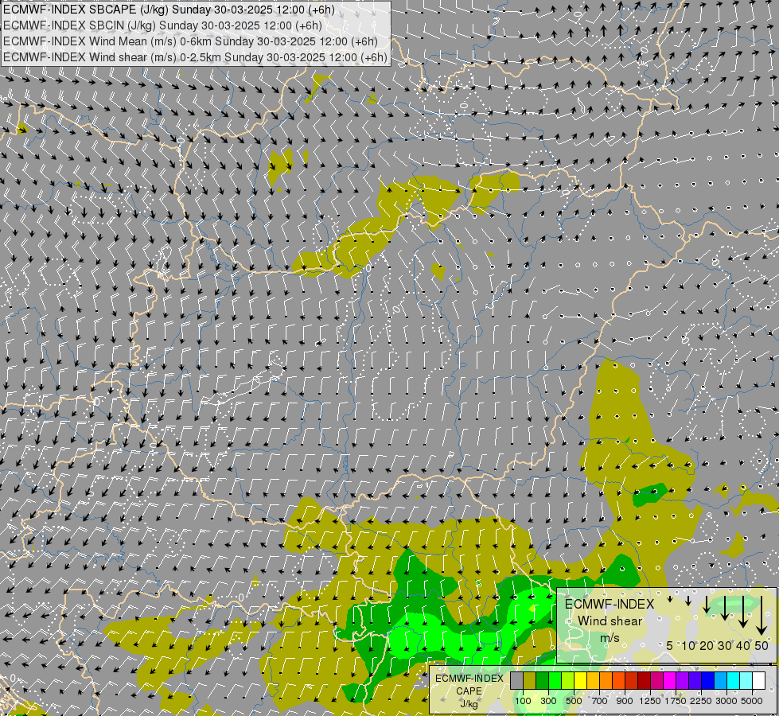Pick the bright green CAPE legend swatch
The image size is (779, 716).
tap(555, 681)
